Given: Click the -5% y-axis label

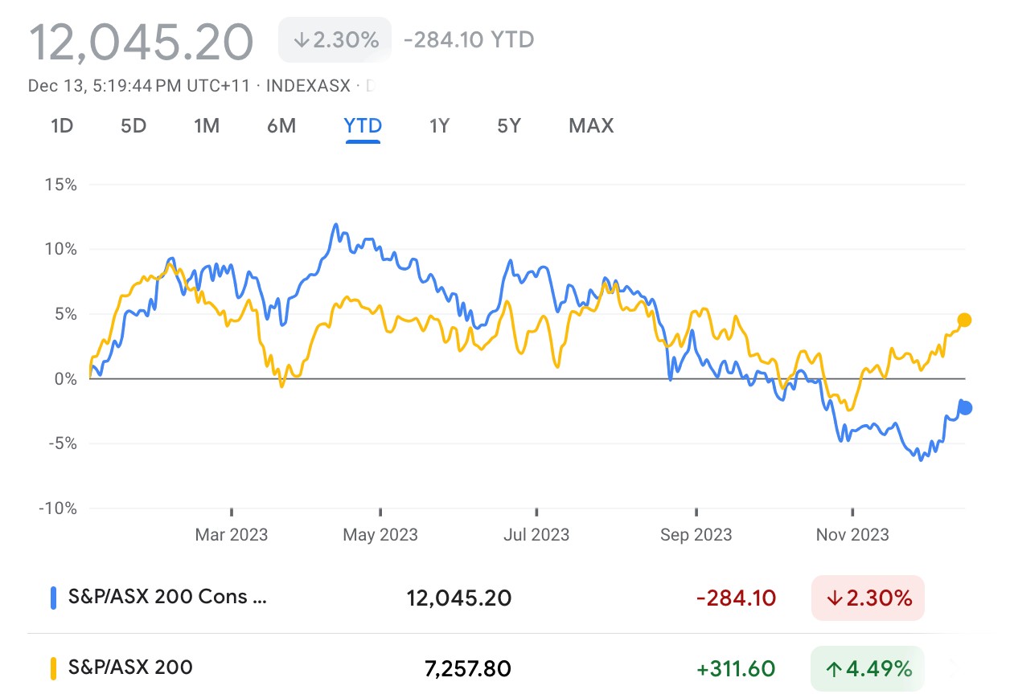Looking at the screenshot, I should [62, 443].
